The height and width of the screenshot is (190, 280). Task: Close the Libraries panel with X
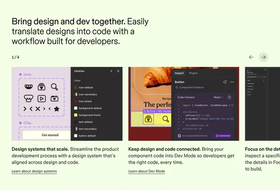click(x=118, y=71)
